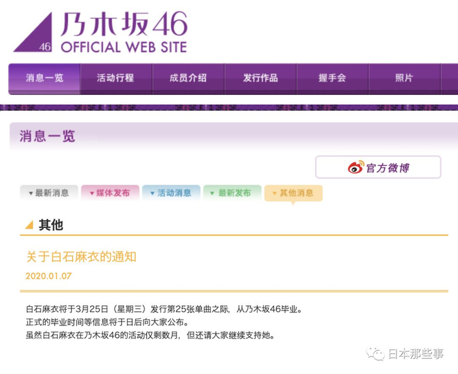Click the orange arrow beside 其他消息
Image resolution: width=458 pixels, height=374 pixels.
click(274, 193)
